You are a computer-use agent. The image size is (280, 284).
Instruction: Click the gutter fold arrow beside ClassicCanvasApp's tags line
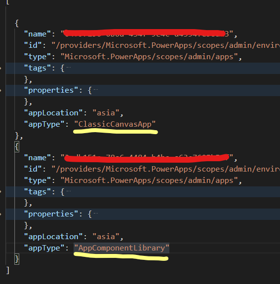pos(0,68)
